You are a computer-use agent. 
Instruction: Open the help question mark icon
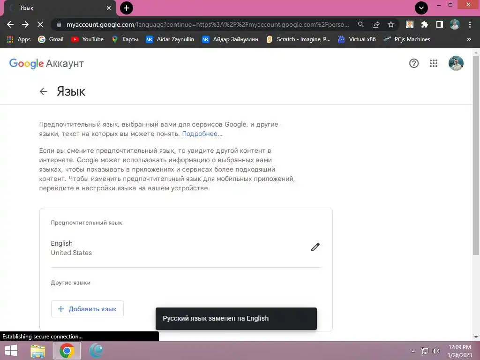tap(414, 63)
